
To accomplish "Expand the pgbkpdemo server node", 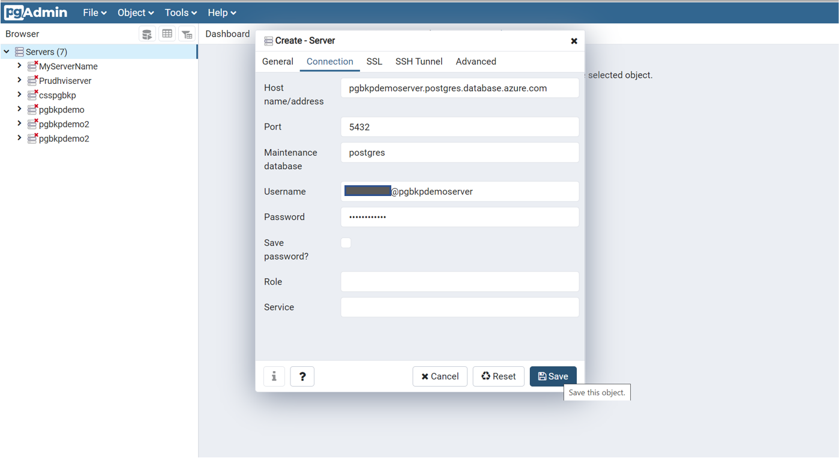I will coord(19,109).
